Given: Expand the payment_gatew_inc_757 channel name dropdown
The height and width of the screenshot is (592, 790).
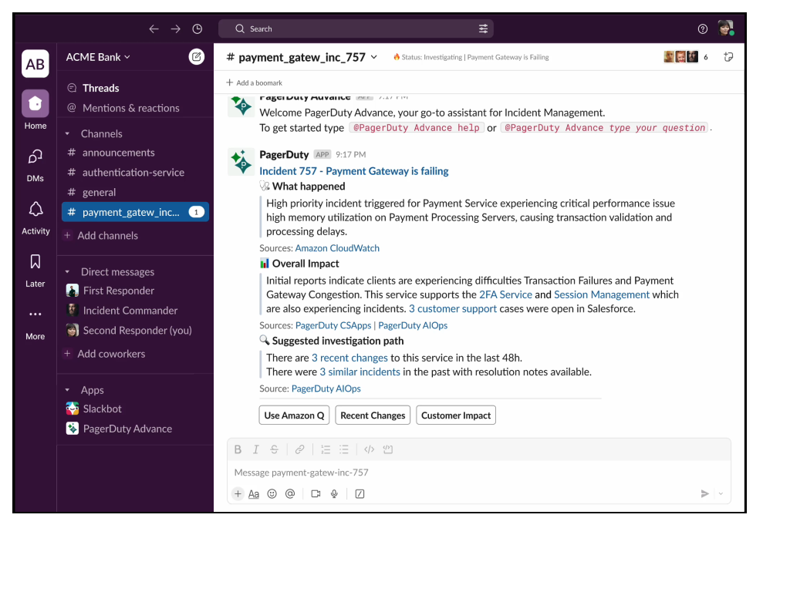Looking at the screenshot, I should coord(373,56).
